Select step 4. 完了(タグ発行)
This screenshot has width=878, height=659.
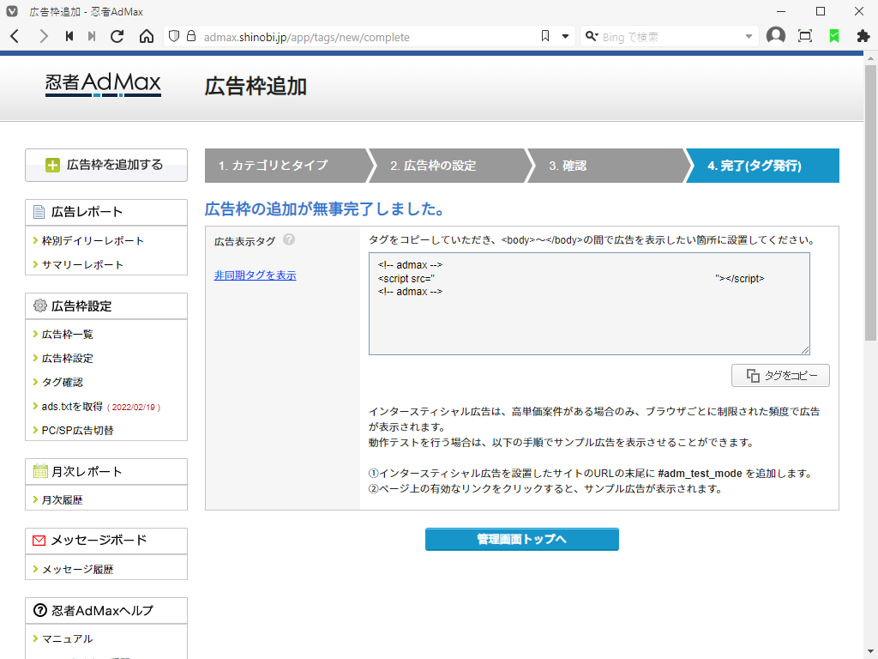pos(762,166)
